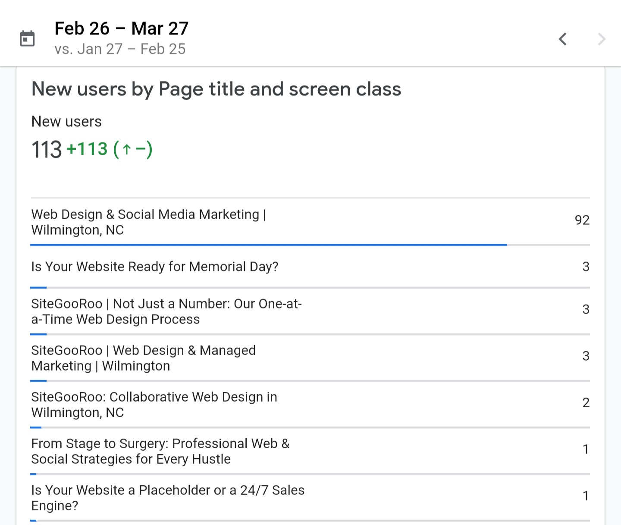The width and height of the screenshot is (621, 525).
Task: Go to previous date range arrow
Action: click(x=562, y=39)
